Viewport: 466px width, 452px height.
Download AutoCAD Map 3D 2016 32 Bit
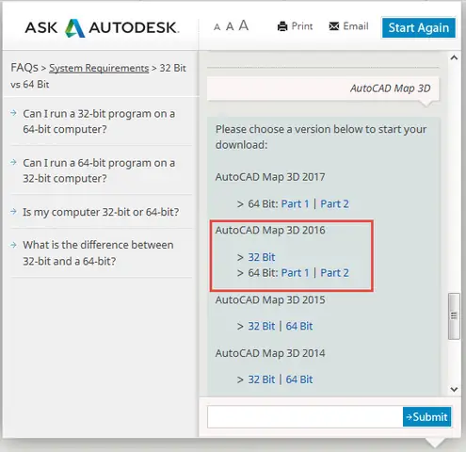click(x=262, y=257)
